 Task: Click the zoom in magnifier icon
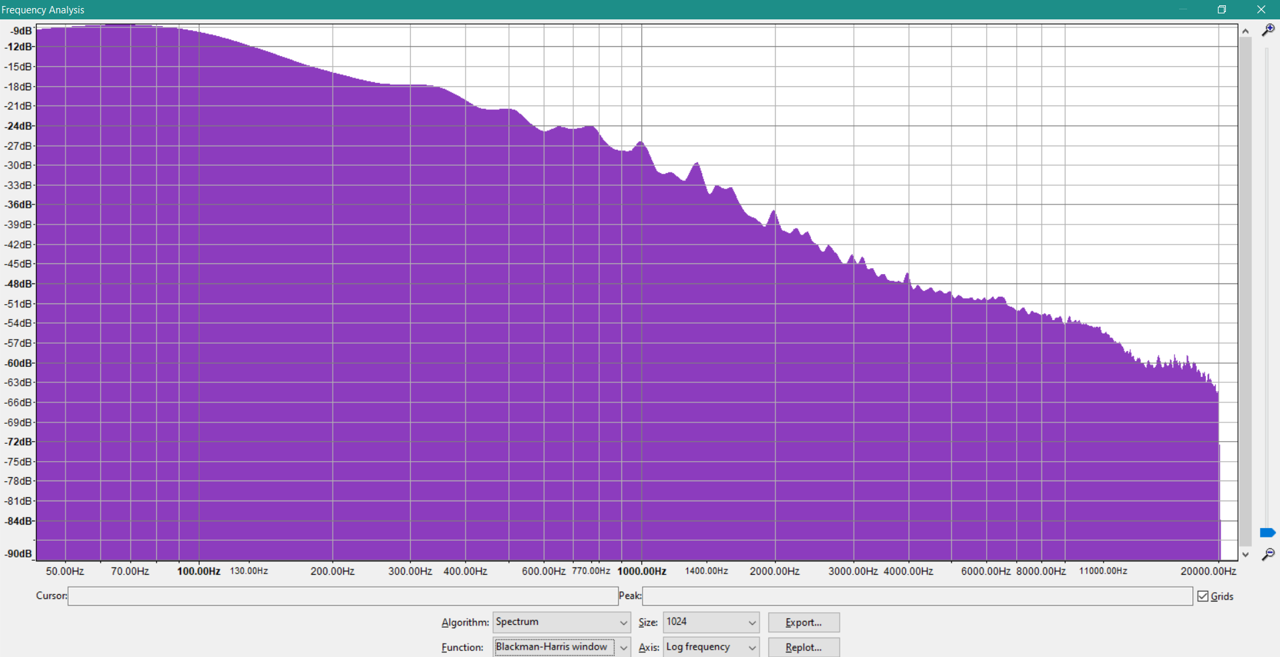pos(1267,30)
